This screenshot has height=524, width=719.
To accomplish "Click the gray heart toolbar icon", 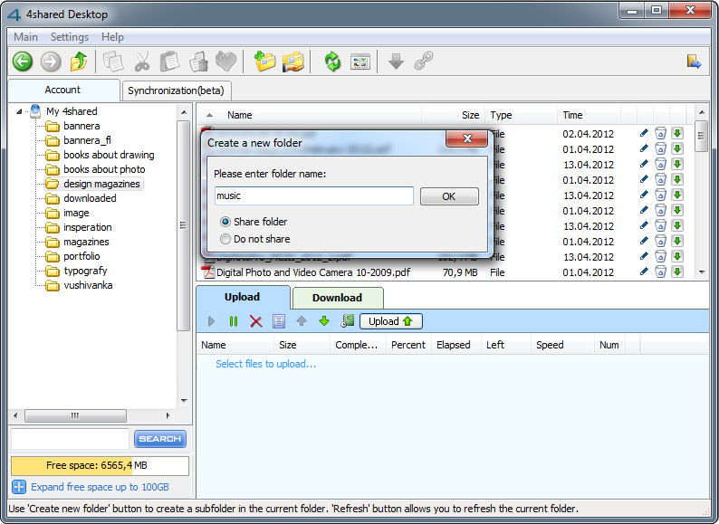I will click(226, 62).
